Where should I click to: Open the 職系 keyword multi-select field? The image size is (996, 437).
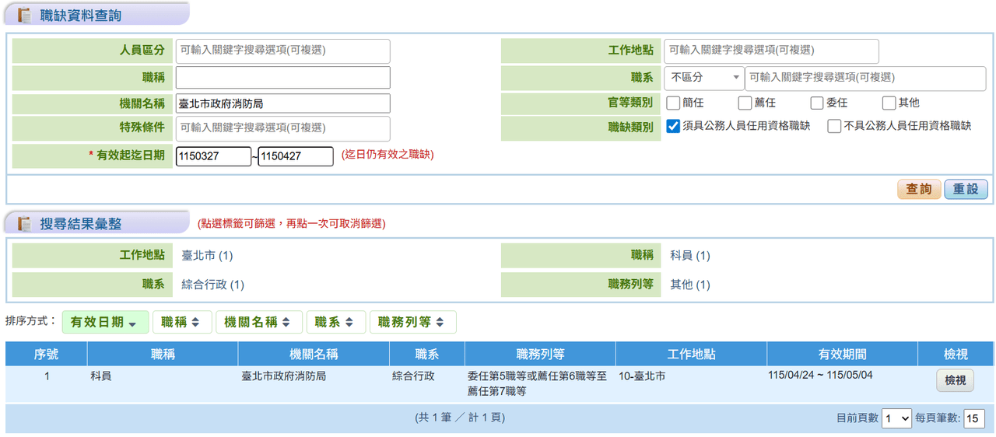tap(865, 78)
